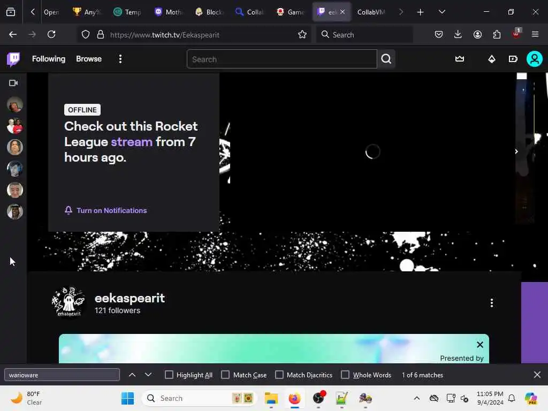This screenshot has height=411, width=548.
Task: Open Firefox View tab icon
Action: [11, 12]
